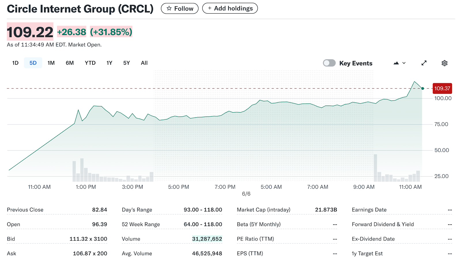Click the star icon in Follow button
The image size is (461, 269).
[169, 8]
